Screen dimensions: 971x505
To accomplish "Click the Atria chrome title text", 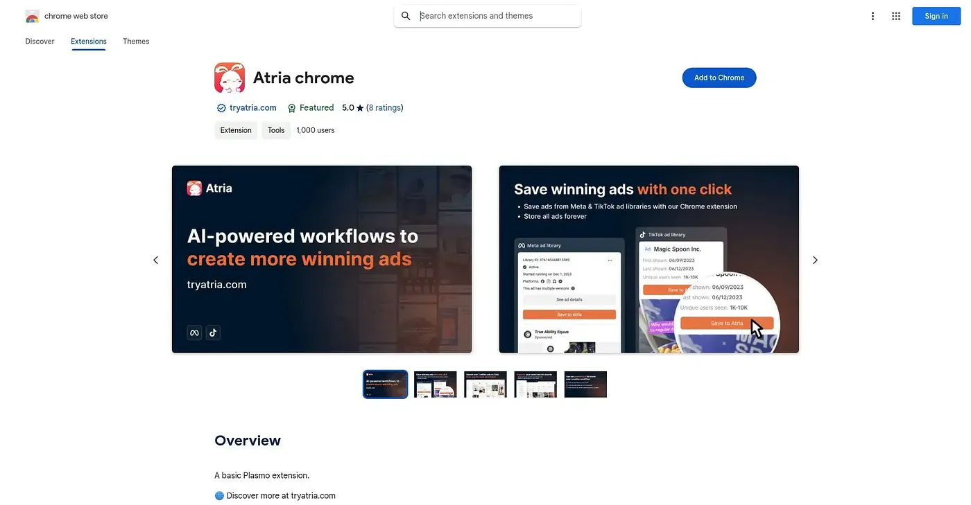I will pyautogui.click(x=304, y=78).
